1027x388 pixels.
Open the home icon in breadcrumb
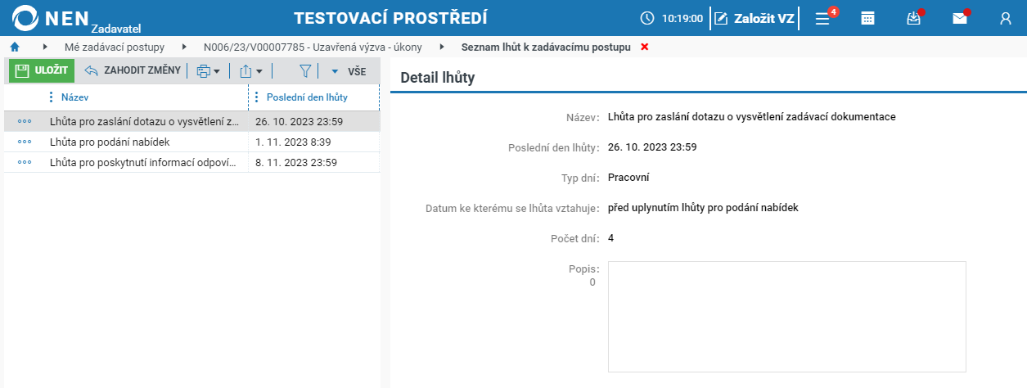15,47
